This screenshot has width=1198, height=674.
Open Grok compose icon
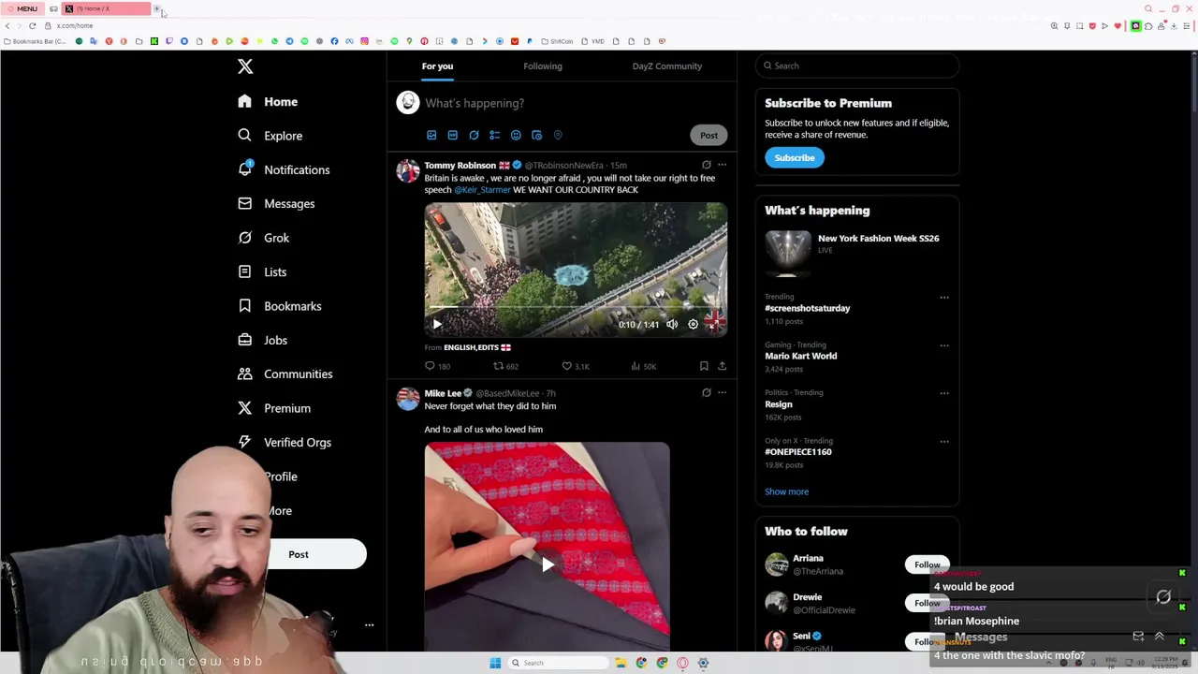[x=474, y=135]
